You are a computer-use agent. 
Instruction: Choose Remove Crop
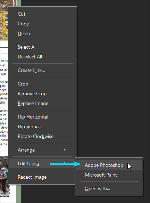click(32, 94)
